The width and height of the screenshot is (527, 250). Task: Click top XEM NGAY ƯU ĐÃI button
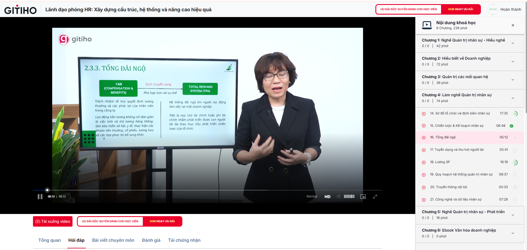point(461,9)
